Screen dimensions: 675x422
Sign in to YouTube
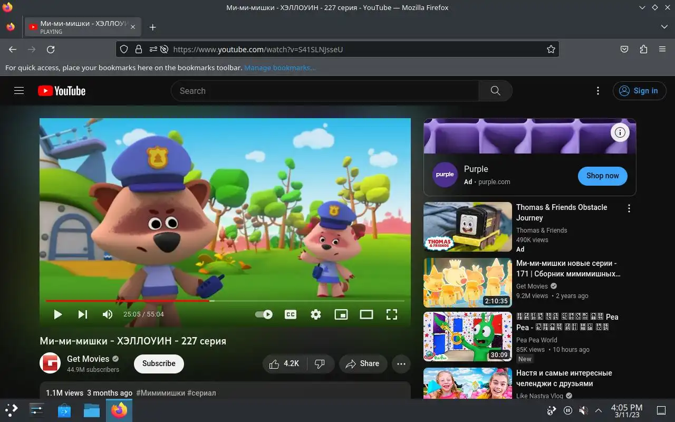[x=639, y=91]
